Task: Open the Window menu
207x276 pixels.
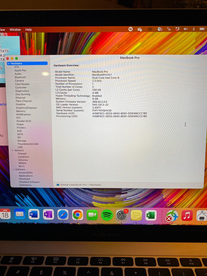Action: click(15, 30)
